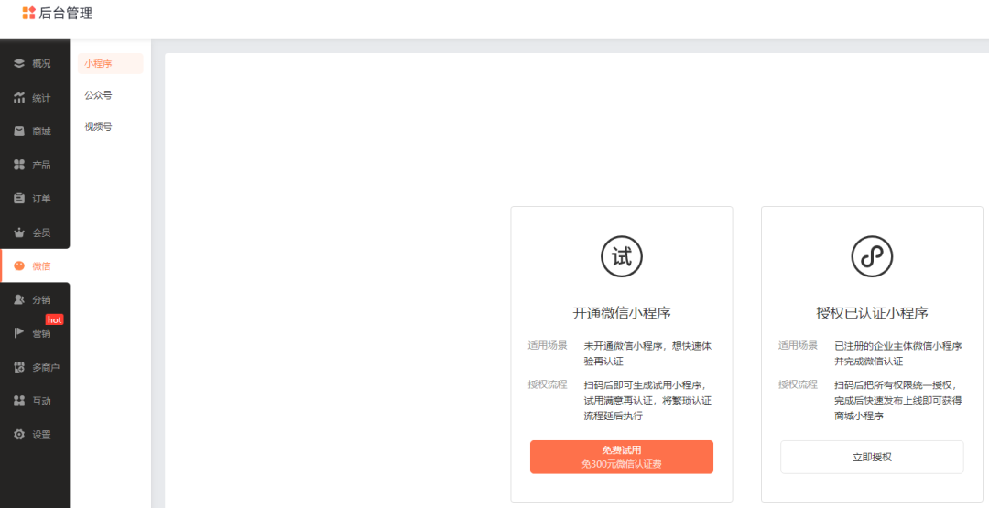Click the 产品 four-dots icon

tap(19, 165)
